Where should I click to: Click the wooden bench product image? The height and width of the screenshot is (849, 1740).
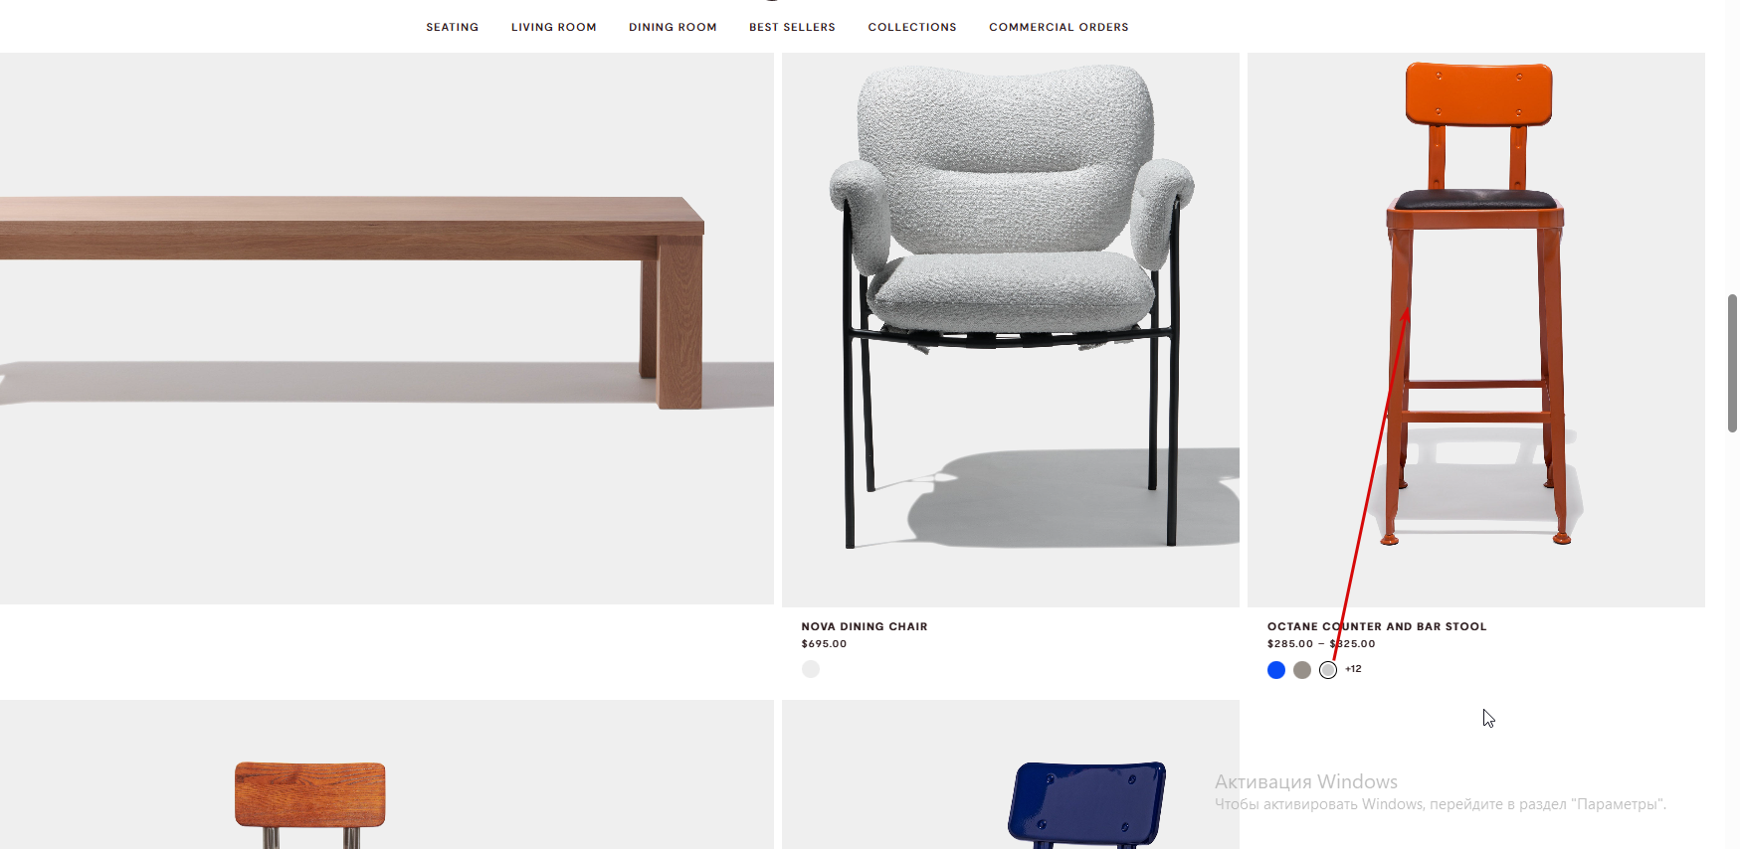pyautogui.click(x=387, y=328)
